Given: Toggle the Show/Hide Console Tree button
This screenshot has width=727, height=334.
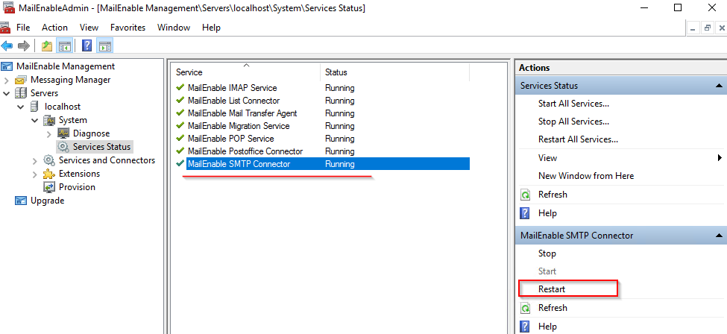Looking at the screenshot, I should [x=65, y=46].
